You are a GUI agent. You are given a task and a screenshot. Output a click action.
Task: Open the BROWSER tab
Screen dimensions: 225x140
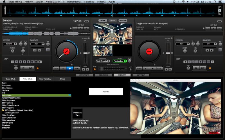[x=84, y=75]
